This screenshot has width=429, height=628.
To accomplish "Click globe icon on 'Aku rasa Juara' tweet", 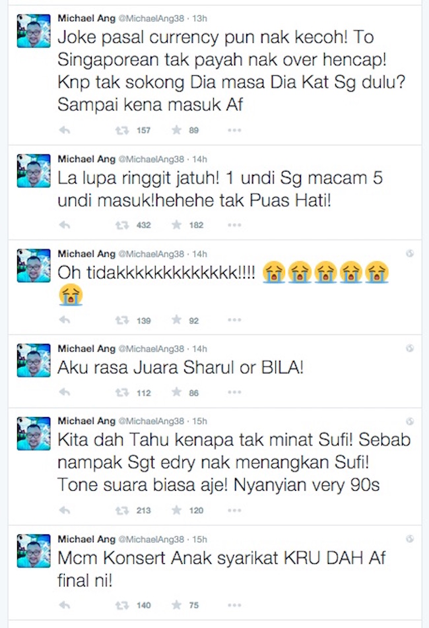I will (x=409, y=348).
